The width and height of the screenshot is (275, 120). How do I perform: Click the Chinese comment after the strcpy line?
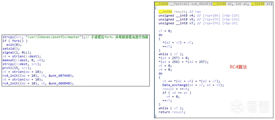click(x=117, y=37)
